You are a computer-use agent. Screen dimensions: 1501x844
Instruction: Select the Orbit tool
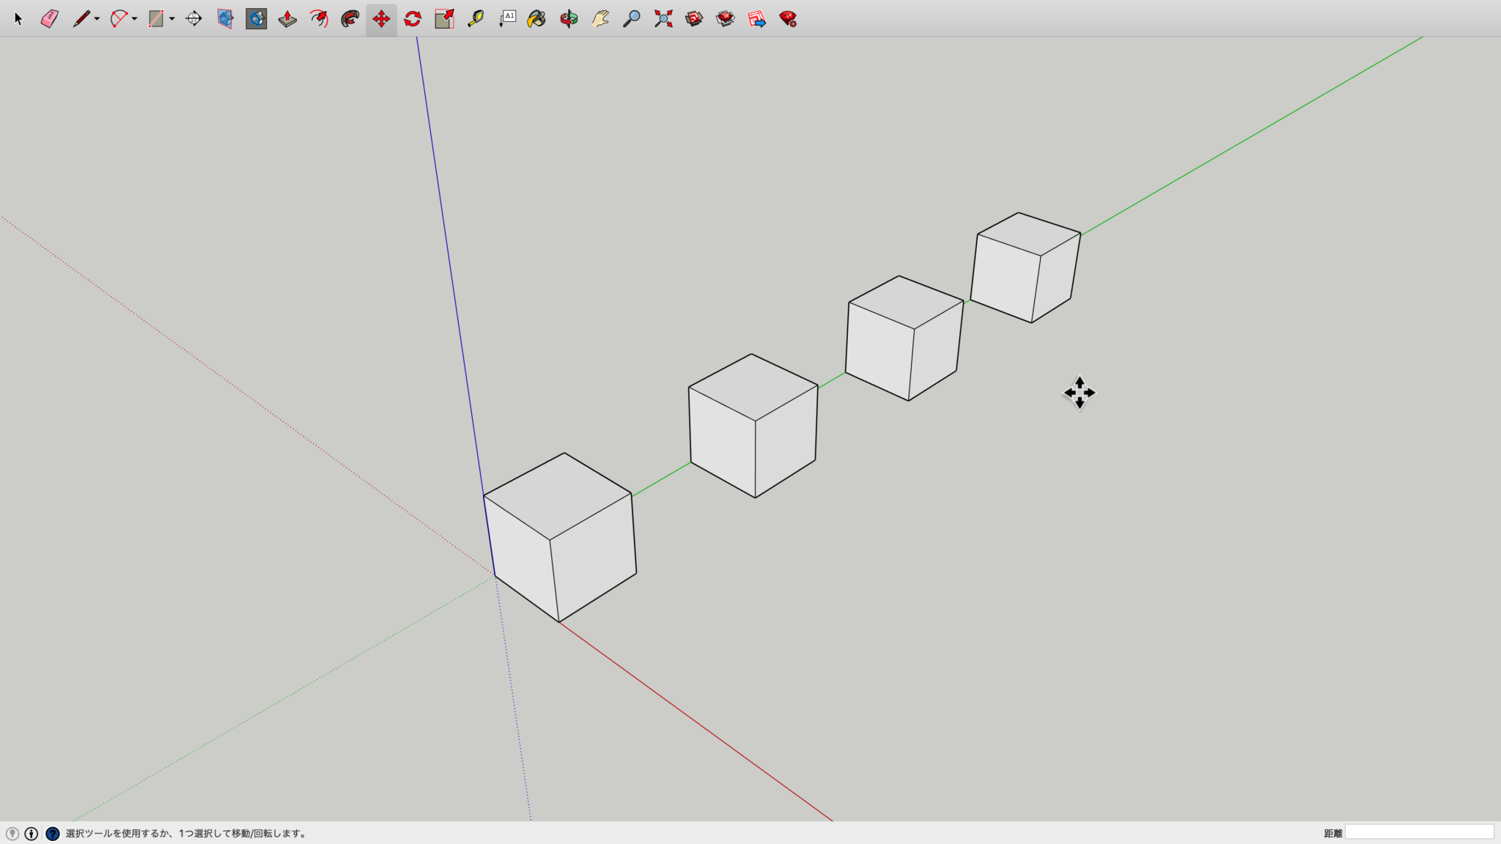point(569,18)
